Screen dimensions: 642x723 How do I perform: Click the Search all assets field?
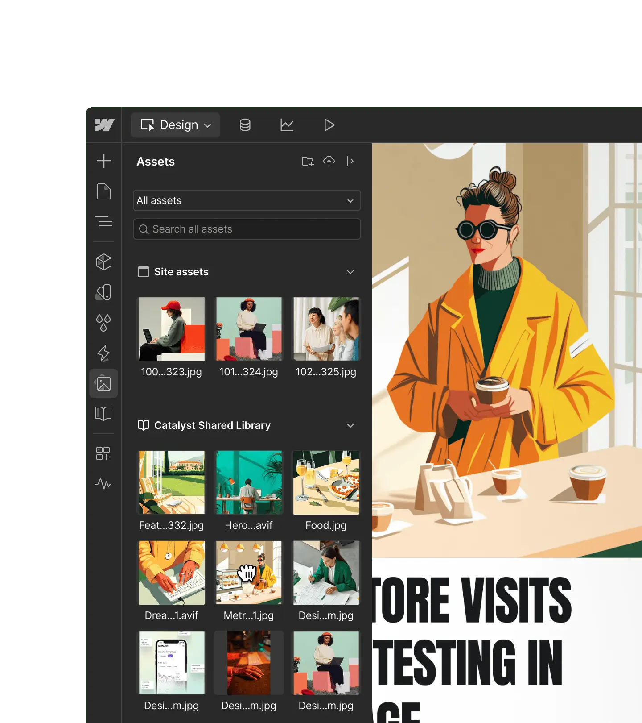247,229
